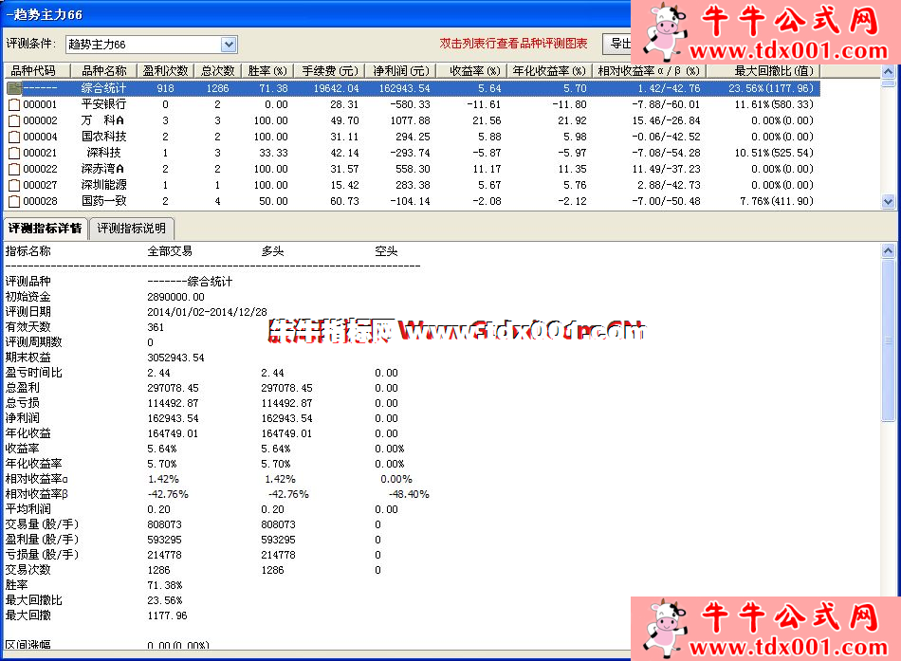Open the 评测条件 dropdown arrow
The width and height of the screenshot is (901, 661).
click(229, 45)
